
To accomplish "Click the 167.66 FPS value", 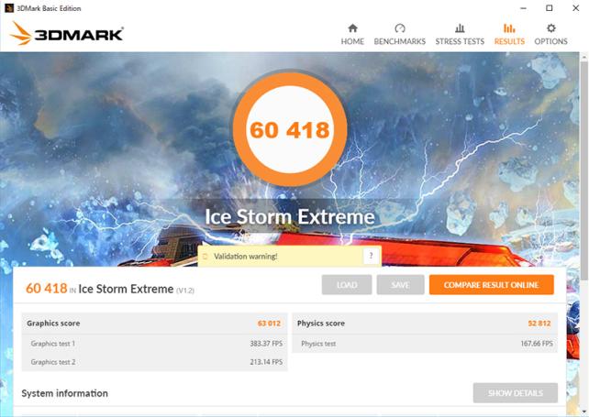I will point(537,344).
